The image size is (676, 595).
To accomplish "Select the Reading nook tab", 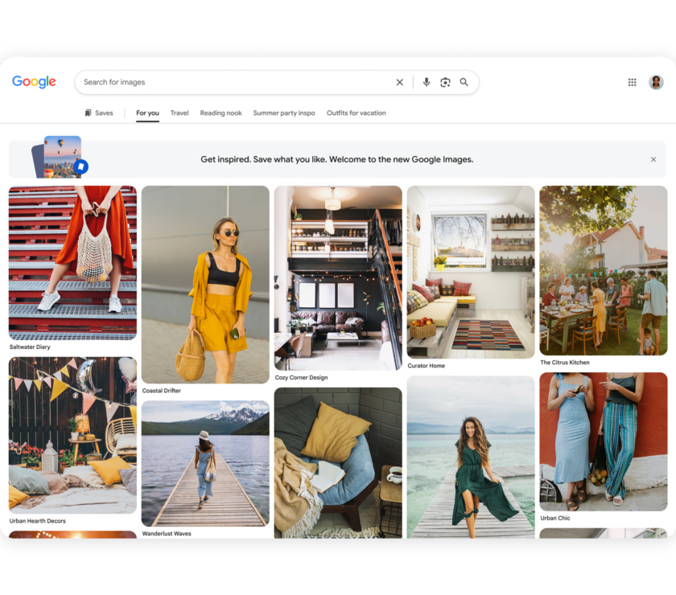I will click(221, 113).
